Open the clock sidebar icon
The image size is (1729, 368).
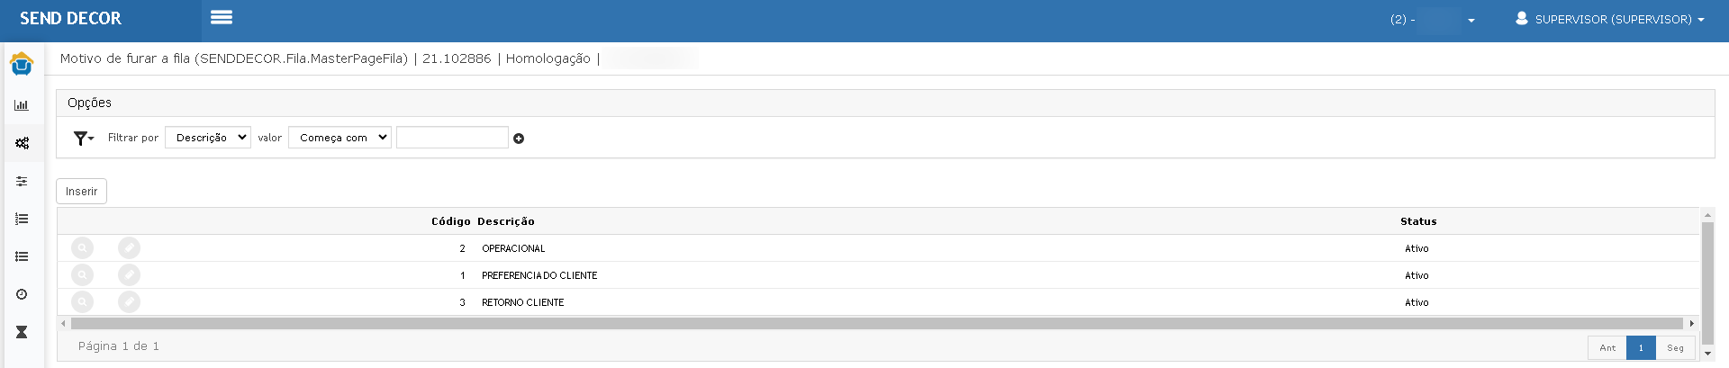(x=22, y=294)
